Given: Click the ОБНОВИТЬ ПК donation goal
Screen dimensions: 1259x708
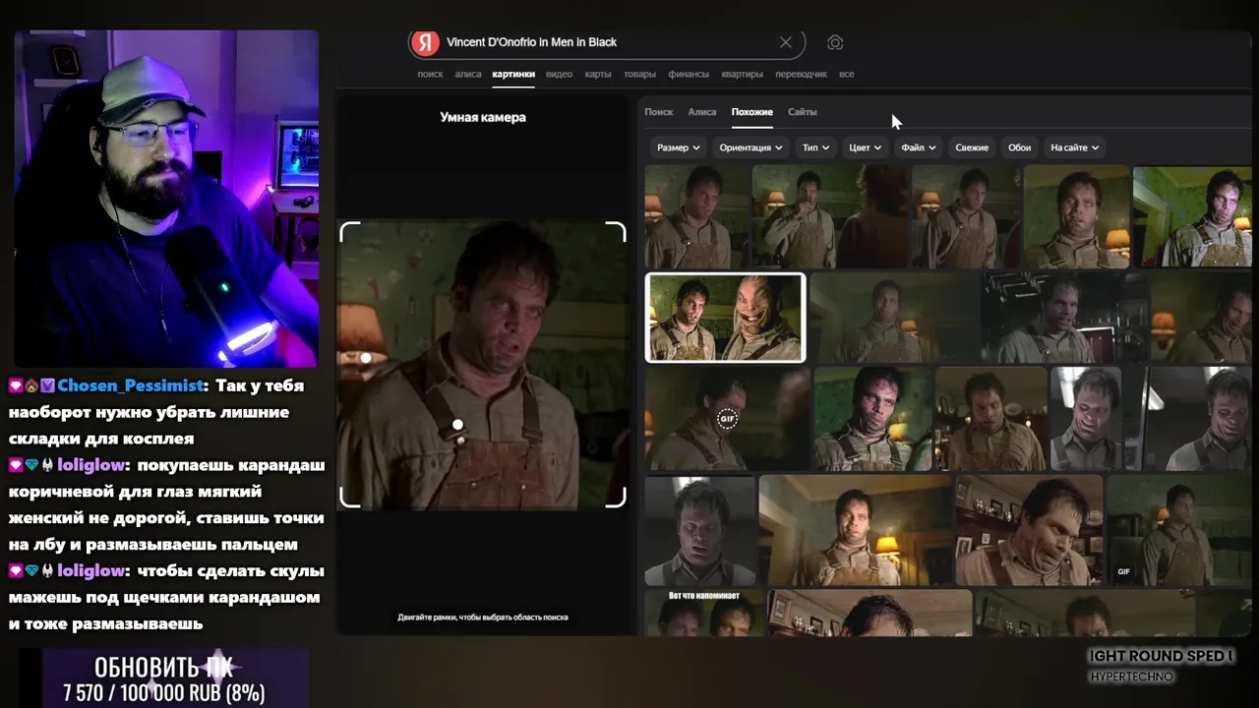Looking at the screenshot, I should [164, 668].
